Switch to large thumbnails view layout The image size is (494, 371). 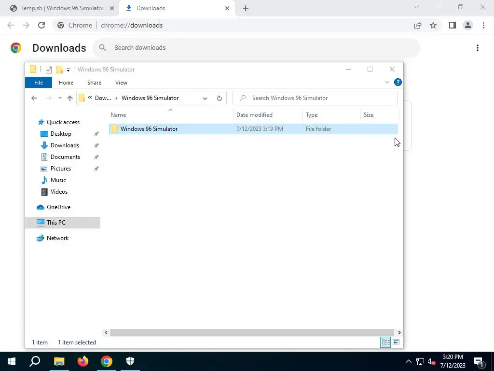tap(396, 342)
